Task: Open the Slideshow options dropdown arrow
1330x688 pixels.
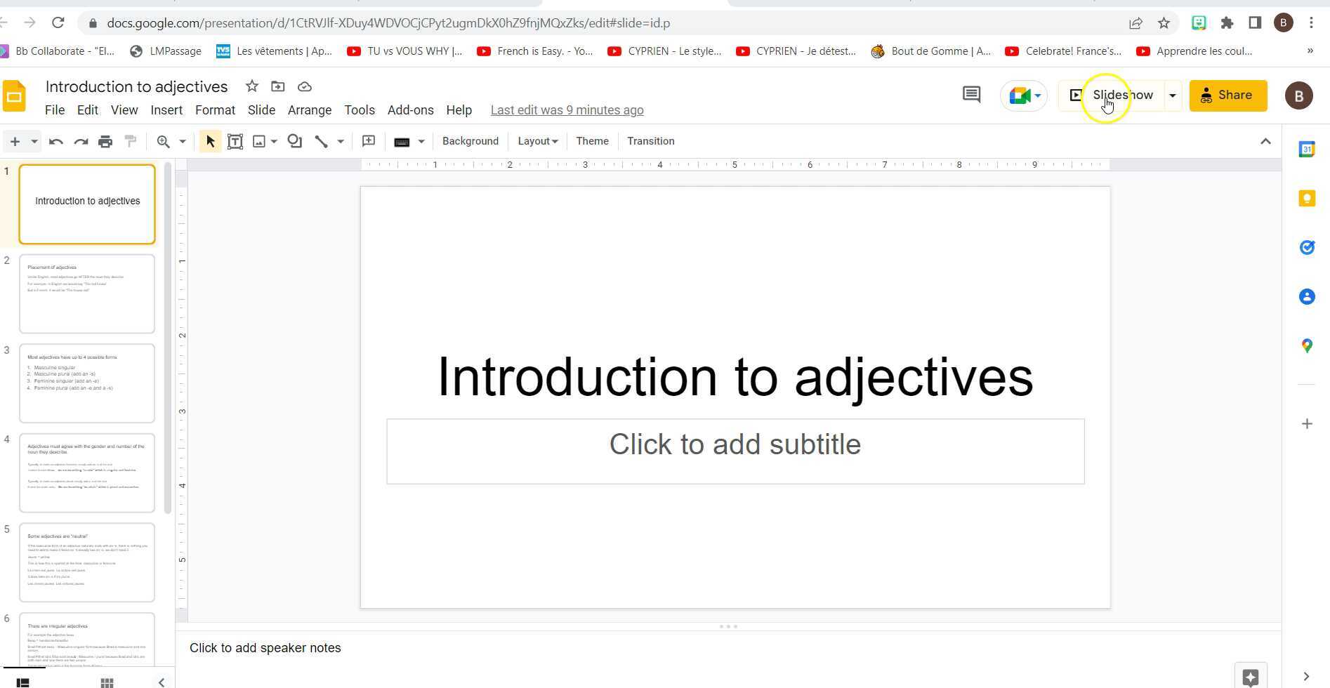Action: [x=1171, y=95]
